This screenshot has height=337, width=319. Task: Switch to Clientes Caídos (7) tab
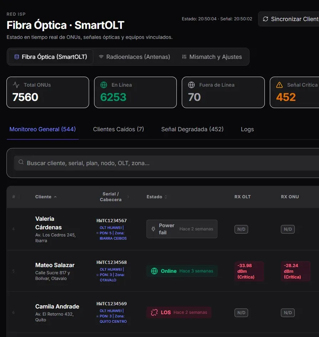(x=118, y=129)
